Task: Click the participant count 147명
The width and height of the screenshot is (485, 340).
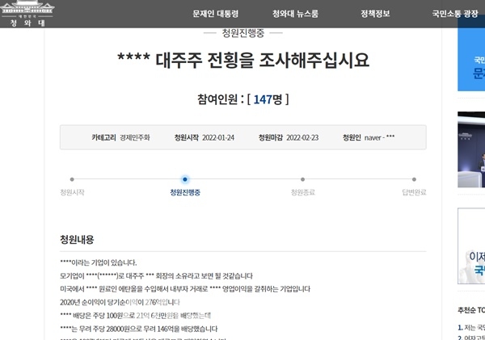Action: click(x=268, y=99)
